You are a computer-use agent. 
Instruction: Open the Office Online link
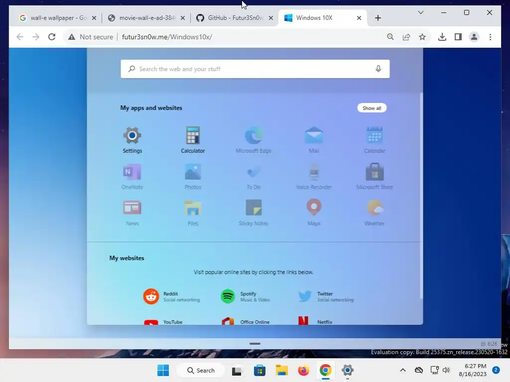(x=246, y=321)
